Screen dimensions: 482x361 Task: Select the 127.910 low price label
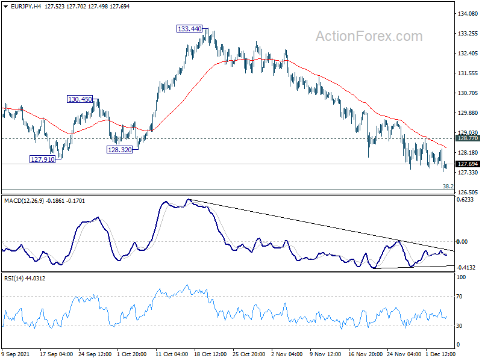(42, 159)
